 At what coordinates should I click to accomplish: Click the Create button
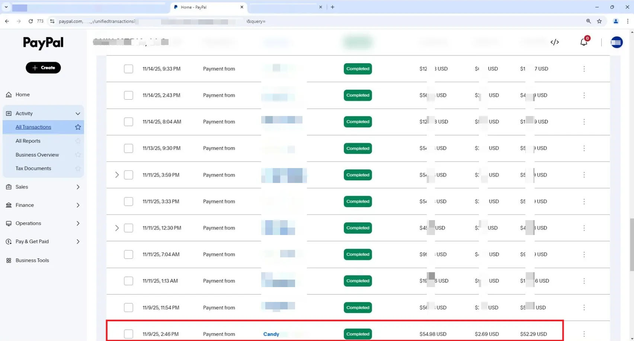click(x=43, y=68)
